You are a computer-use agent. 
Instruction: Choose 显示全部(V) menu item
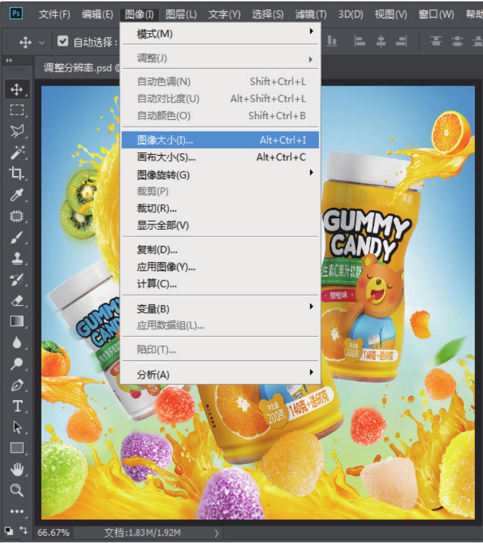click(x=220, y=226)
